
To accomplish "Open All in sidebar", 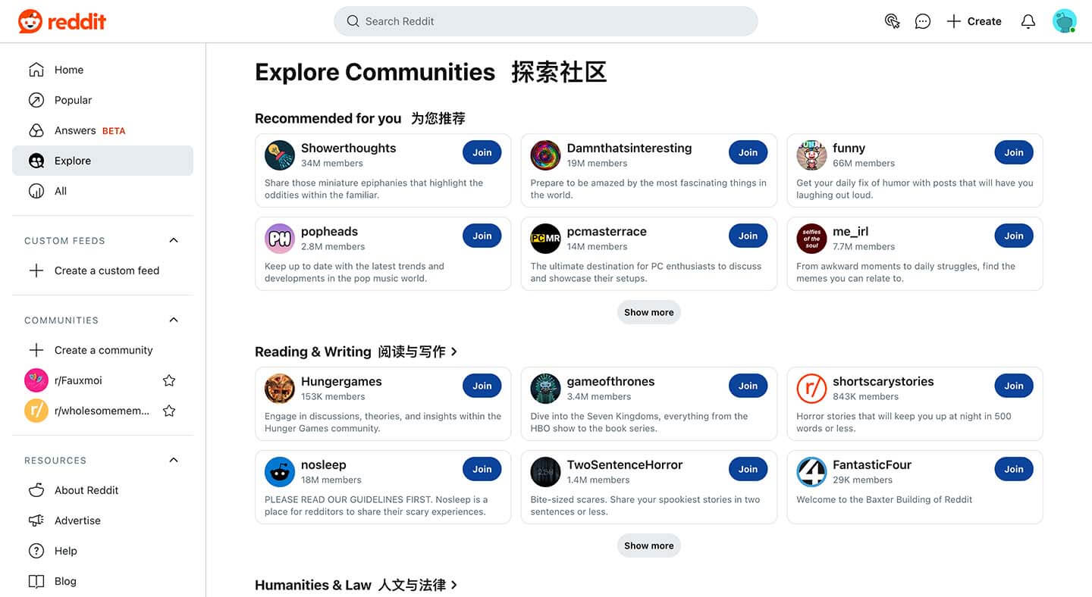I will pos(102,191).
